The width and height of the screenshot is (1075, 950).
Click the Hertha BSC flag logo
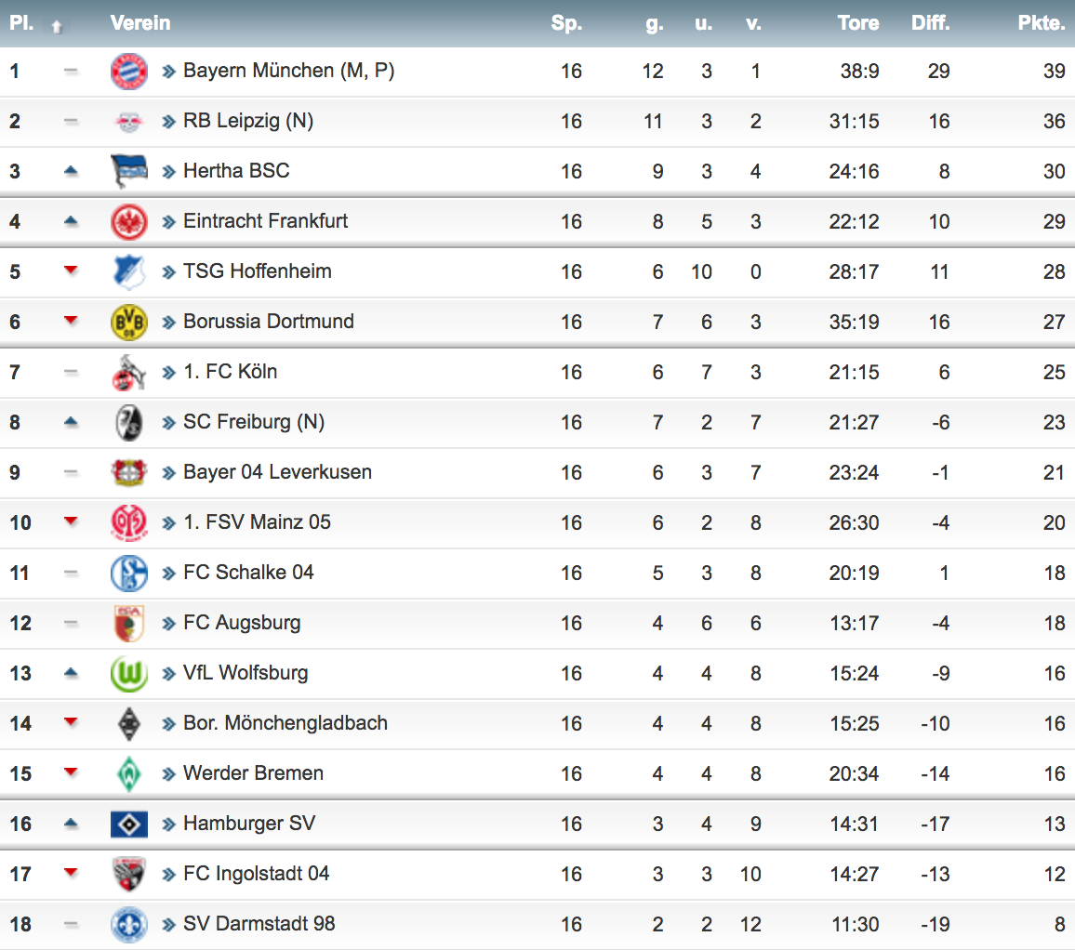[128, 171]
